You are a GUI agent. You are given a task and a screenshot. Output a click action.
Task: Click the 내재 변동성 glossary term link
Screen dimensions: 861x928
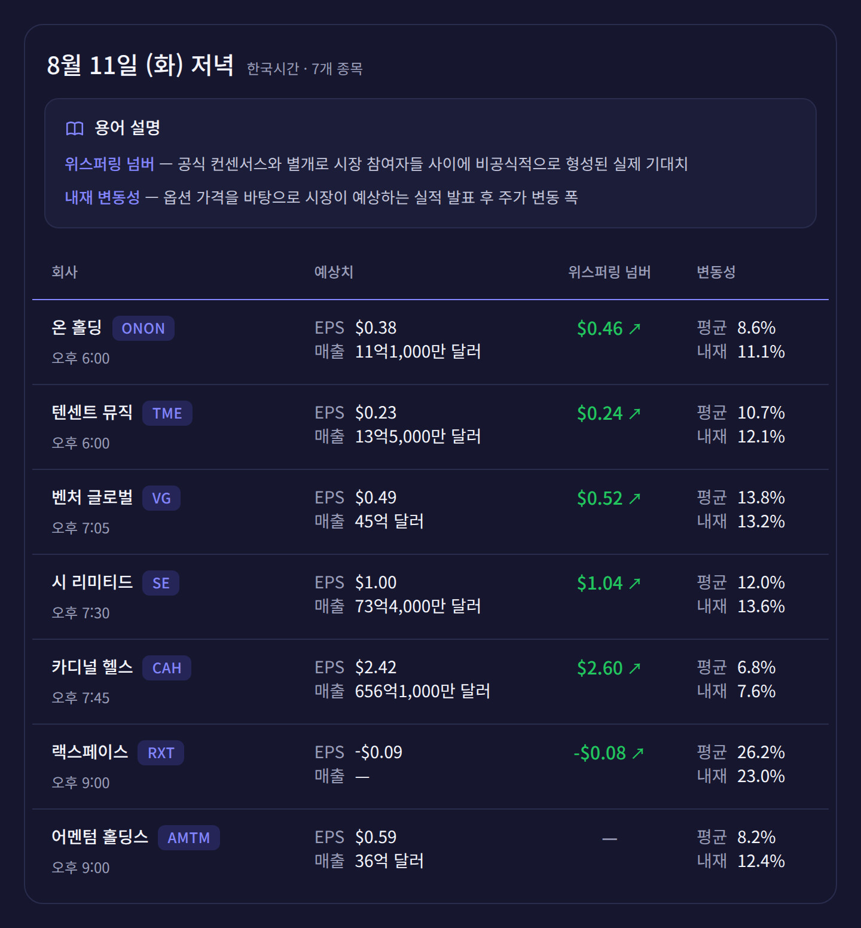pos(102,197)
